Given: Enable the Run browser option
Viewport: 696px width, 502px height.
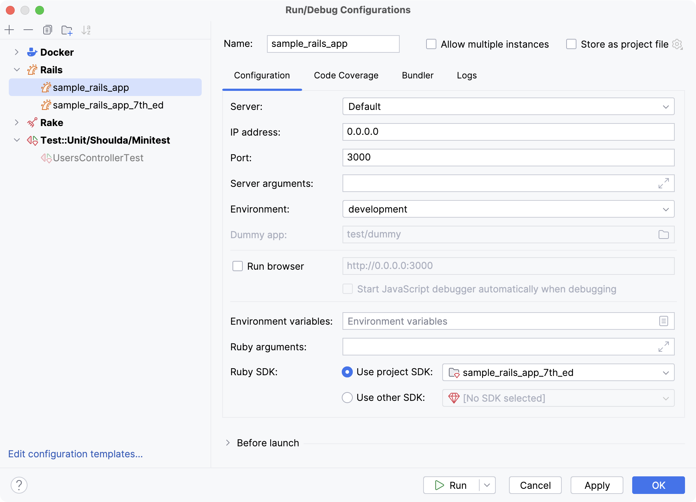Looking at the screenshot, I should pyautogui.click(x=238, y=266).
